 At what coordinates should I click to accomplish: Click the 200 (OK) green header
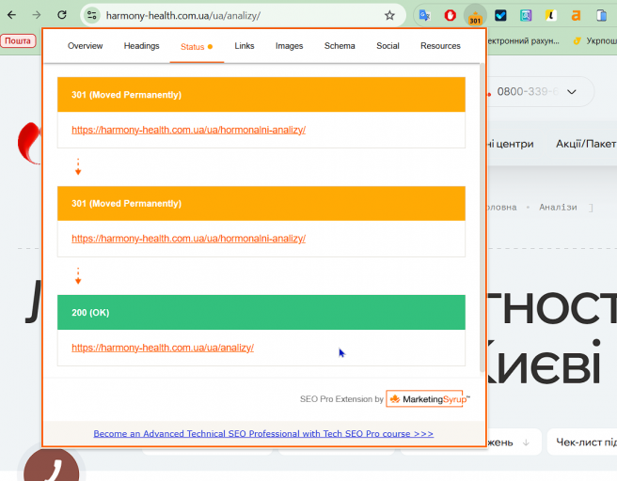tap(261, 313)
